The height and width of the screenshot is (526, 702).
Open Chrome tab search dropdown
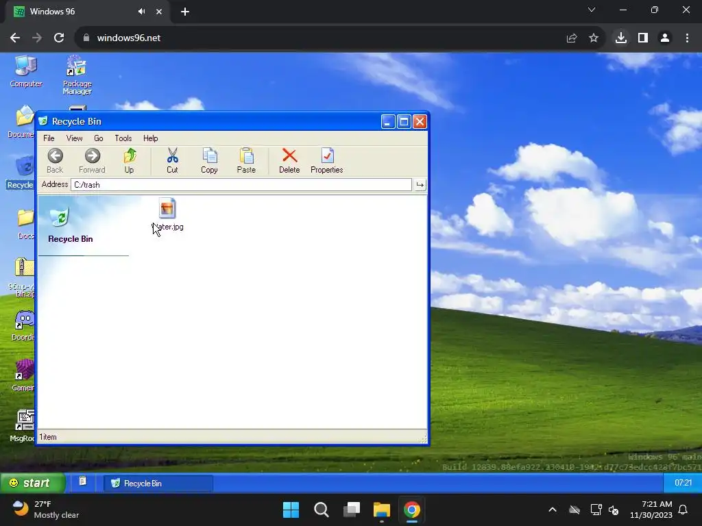(592, 10)
